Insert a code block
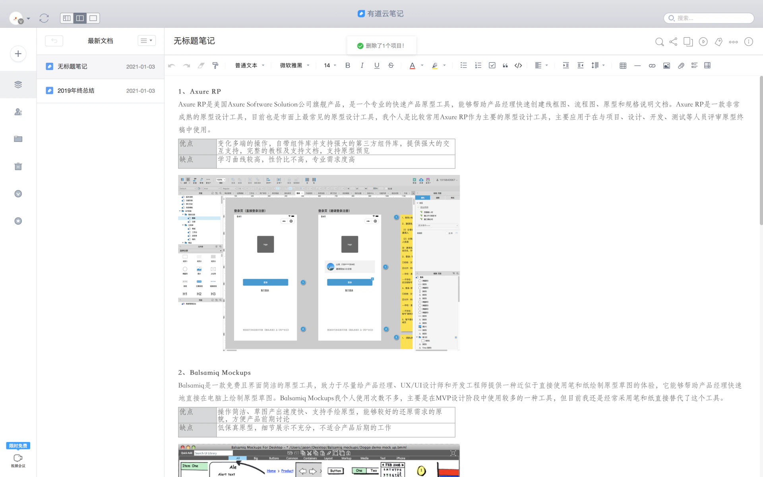Image resolution: width=763 pixels, height=477 pixels. (518, 66)
